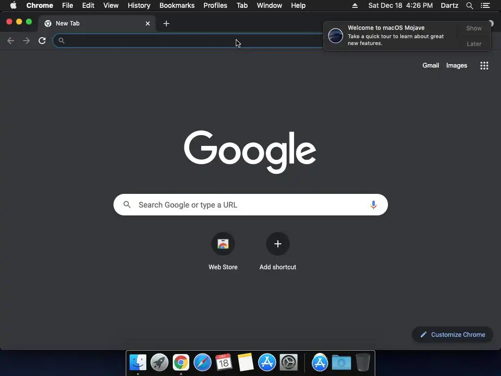Screen dimensions: 501x376
Task: Open the File menu
Action: tap(68, 5)
